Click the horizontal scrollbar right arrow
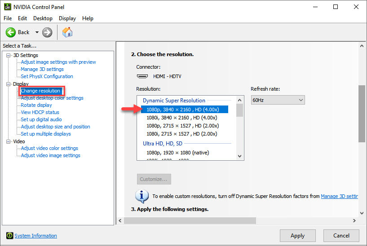 point(354,220)
